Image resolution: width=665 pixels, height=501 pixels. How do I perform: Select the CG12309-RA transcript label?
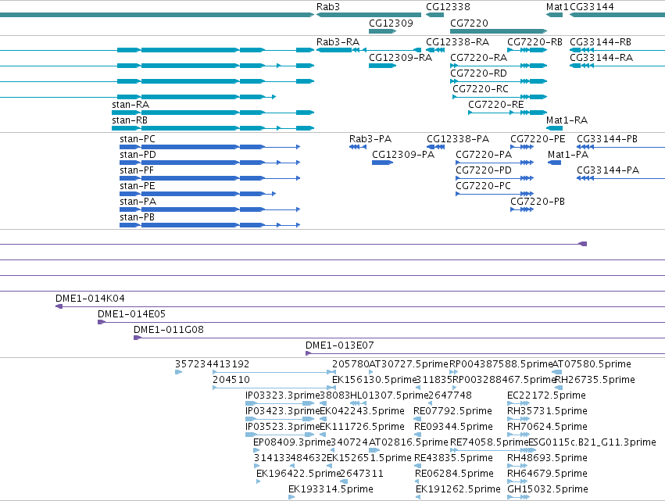pyautogui.click(x=400, y=58)
